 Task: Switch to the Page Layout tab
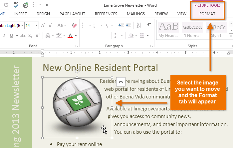pos(72,14)
